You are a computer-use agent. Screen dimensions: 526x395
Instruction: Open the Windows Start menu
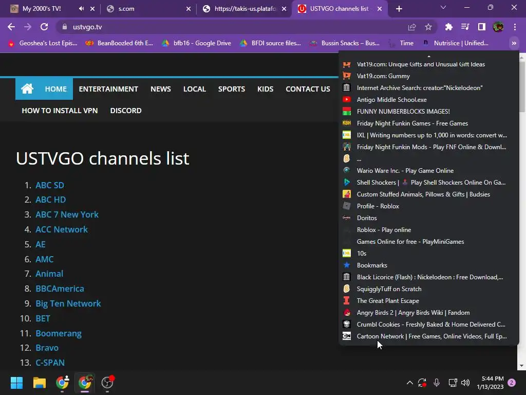(16, 383)
